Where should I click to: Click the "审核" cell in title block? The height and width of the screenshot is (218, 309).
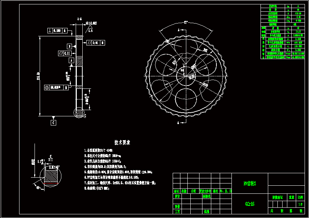(x=177, y=206)
